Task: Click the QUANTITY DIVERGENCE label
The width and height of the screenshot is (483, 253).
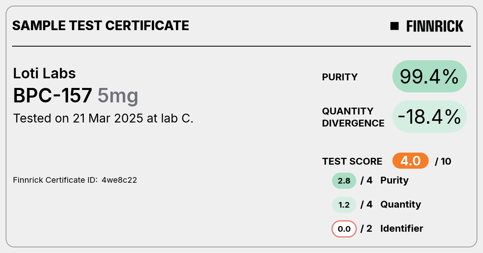Action: (x=353, y=117)
